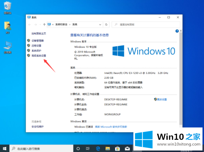The width and height of the screenshot is (204, 152).
Task: Open 设备管理器 link
Action: [x=38, y=41]
